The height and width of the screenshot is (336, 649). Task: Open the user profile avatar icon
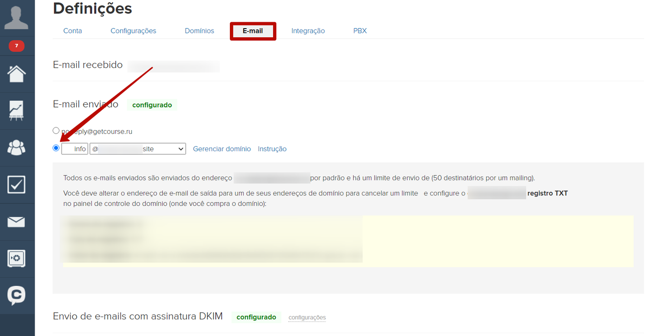(x=17, y=17)
